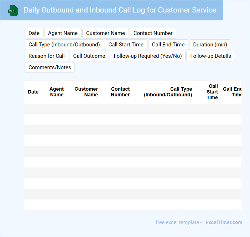Click the Date column header in table
Viewport: 250px width, 237px height.
(x=33, y=92)
